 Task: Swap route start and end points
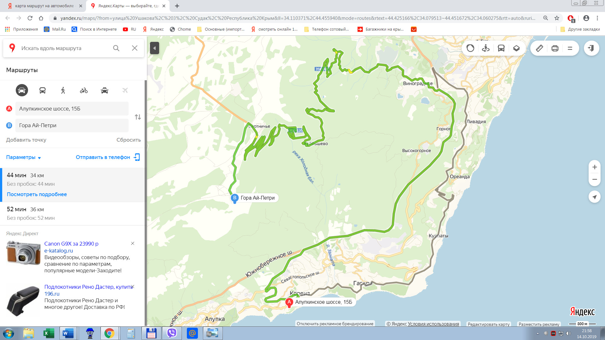click(138, 117)
